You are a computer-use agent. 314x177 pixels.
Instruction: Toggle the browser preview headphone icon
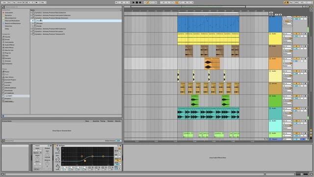tap(3, 116)
